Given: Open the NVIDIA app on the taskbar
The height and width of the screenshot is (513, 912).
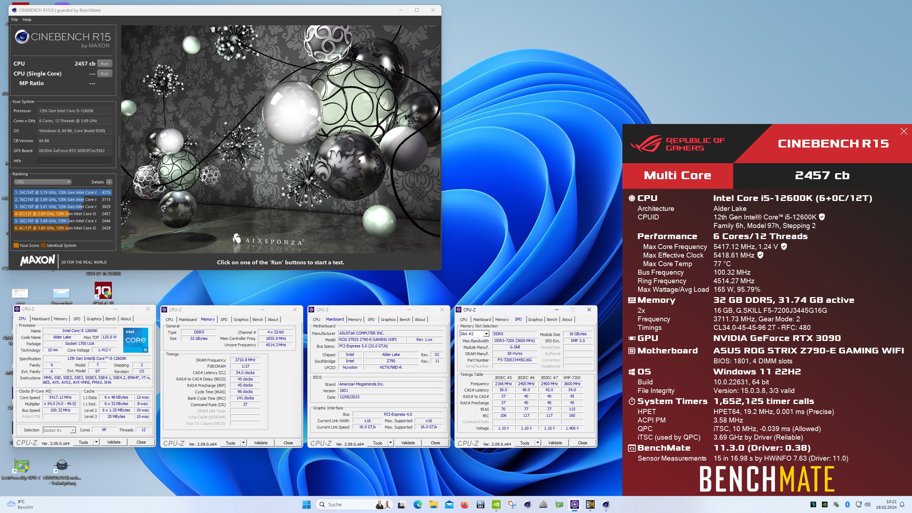Looking at the screenshot, I should pyautogui.click(x=496, y=504).
